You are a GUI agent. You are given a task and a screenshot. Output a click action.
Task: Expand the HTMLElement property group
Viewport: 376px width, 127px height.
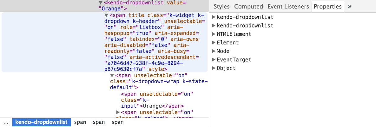(x=214, y=34)
